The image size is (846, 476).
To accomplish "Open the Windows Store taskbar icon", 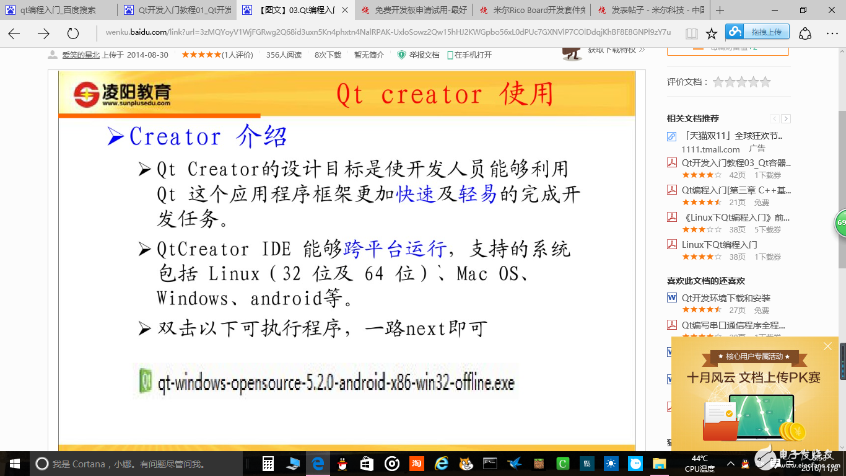I will tap(367, 464).
